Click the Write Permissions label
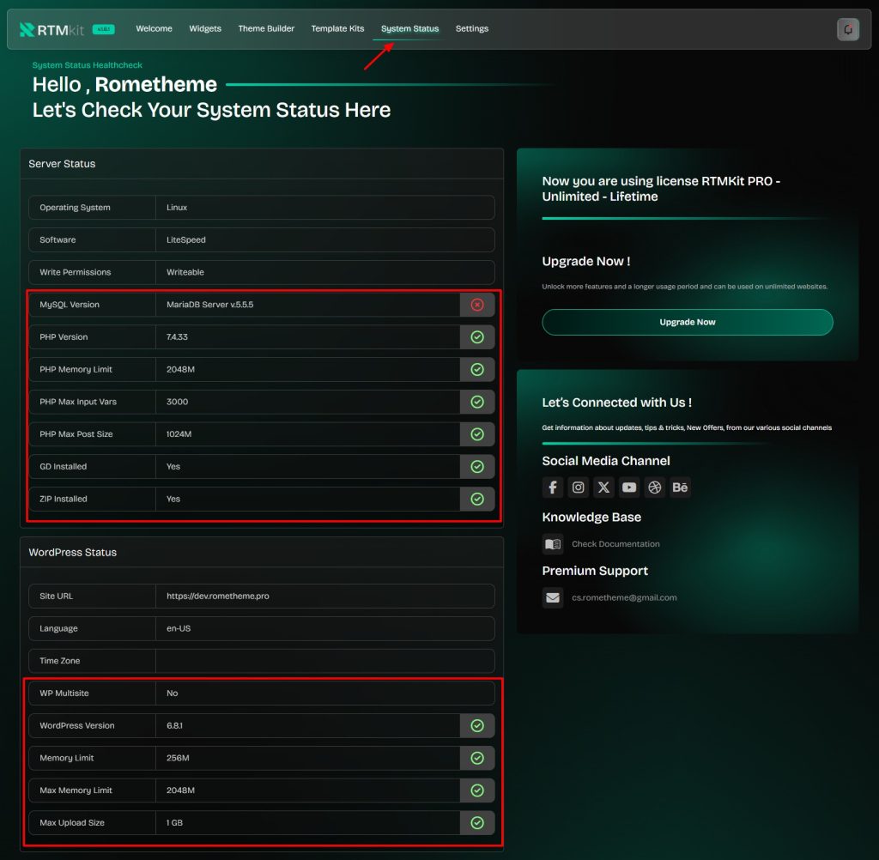This screenshot has height=860, width=879. [x=76, y=272]
